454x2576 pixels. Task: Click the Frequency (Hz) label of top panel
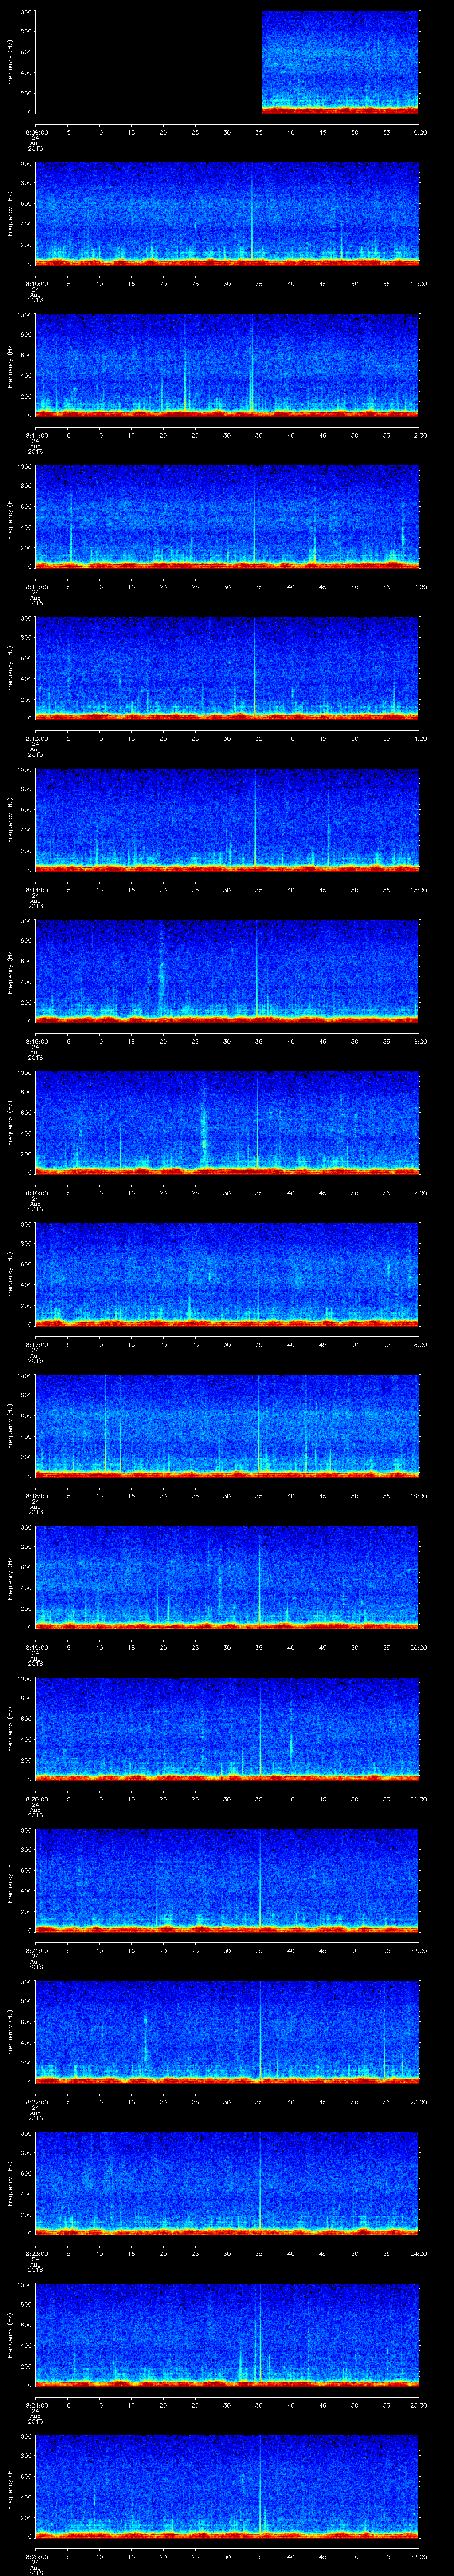coord(10,62)
